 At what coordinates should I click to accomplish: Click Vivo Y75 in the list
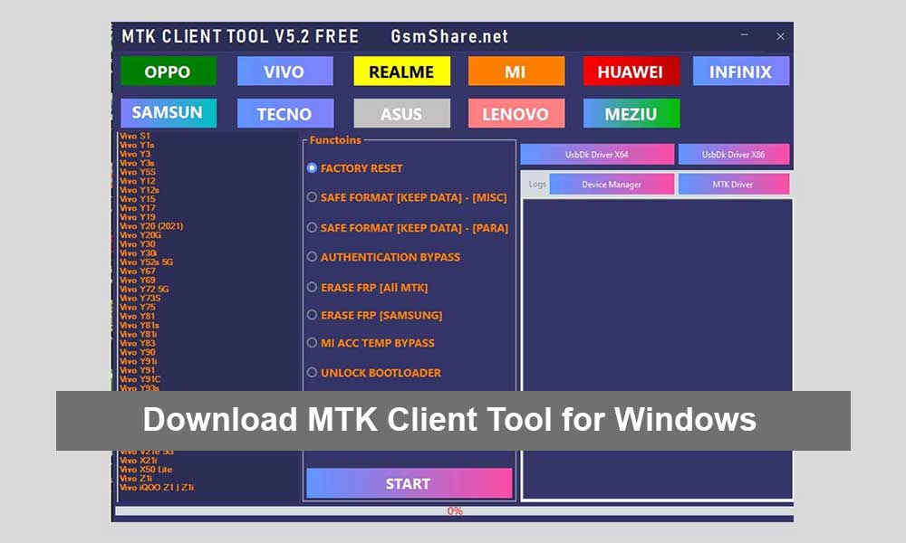[138, 307]
